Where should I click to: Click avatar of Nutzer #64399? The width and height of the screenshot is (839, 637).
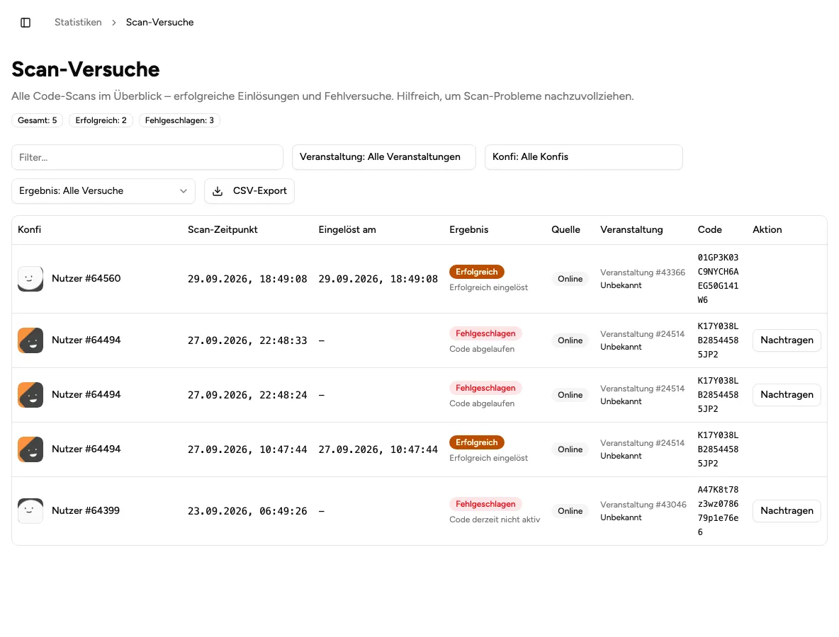(30, 511)
